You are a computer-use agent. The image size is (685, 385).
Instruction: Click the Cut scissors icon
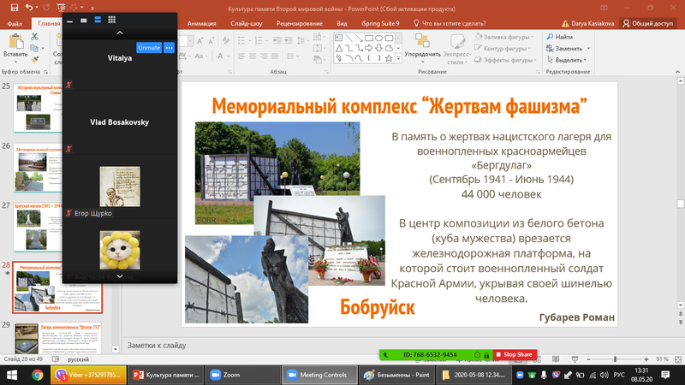click(34, 37)
